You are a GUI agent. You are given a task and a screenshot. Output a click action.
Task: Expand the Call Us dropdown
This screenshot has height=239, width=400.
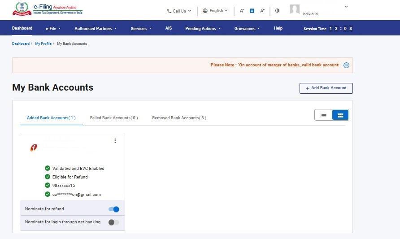[x=179, y=11]
